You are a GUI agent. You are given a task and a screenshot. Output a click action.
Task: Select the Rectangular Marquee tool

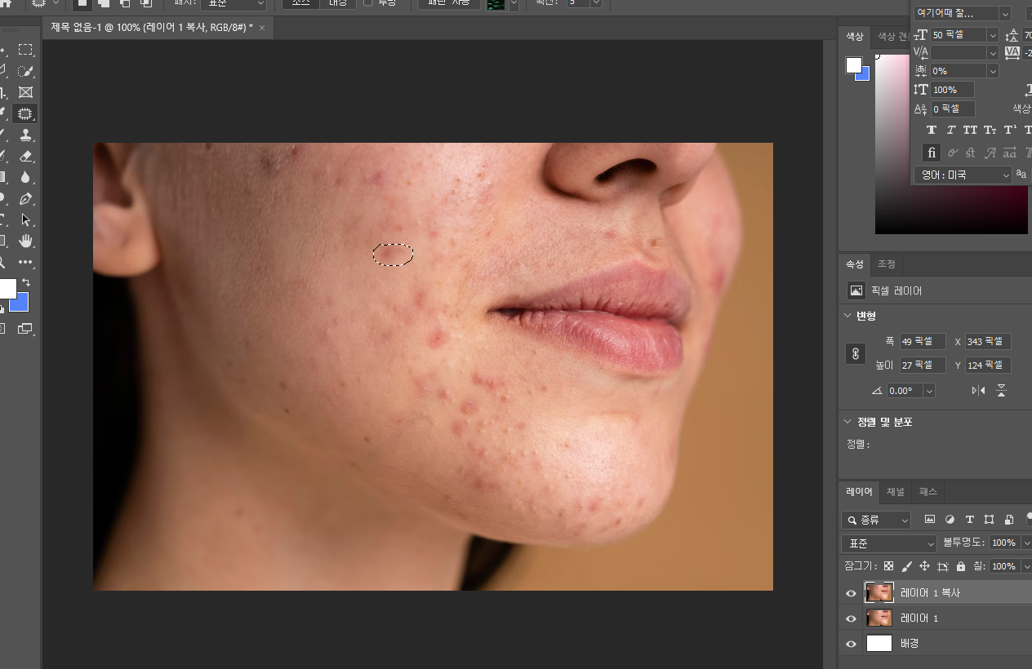tap(25, 50)
